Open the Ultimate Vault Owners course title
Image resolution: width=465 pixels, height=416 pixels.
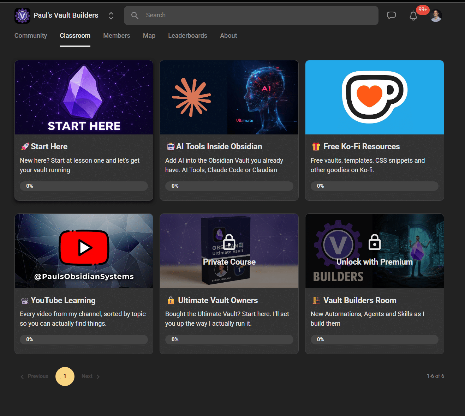point(218,300)
